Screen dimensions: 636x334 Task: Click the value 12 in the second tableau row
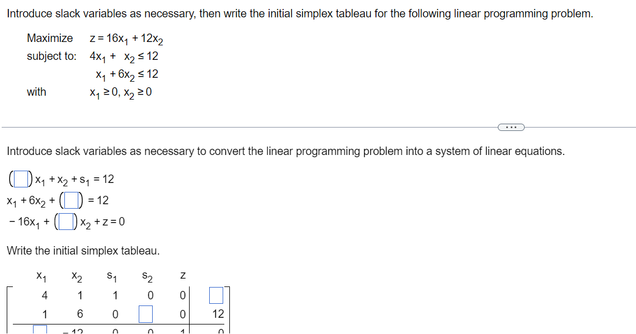click(x=218, y=314)
